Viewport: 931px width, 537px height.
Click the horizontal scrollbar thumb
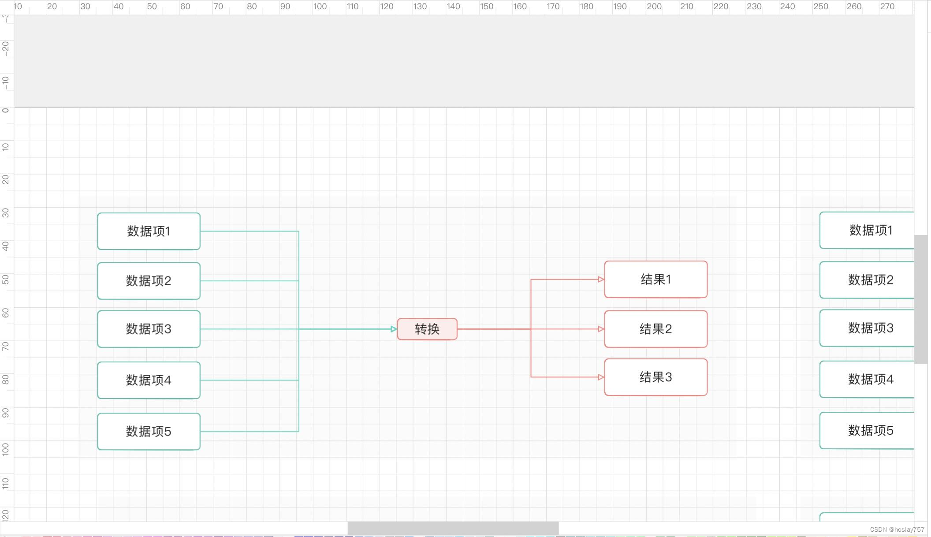[x=453, y=528]
